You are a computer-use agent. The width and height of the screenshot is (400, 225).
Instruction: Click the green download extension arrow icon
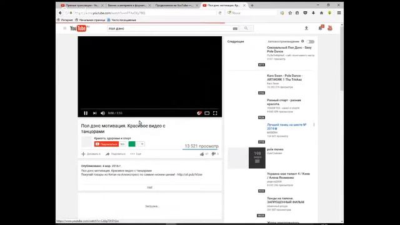[329, 13]
